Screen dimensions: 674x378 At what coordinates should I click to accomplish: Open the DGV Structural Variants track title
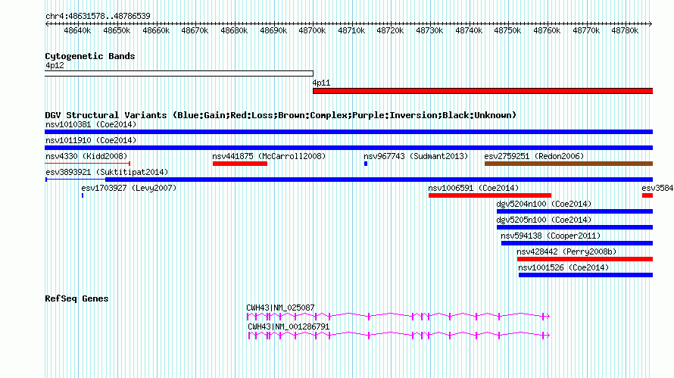coord(281,115)
